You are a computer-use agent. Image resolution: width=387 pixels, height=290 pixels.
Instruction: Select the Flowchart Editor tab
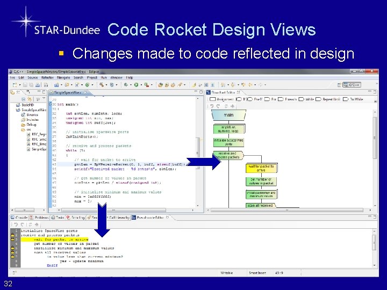(223, 92)
